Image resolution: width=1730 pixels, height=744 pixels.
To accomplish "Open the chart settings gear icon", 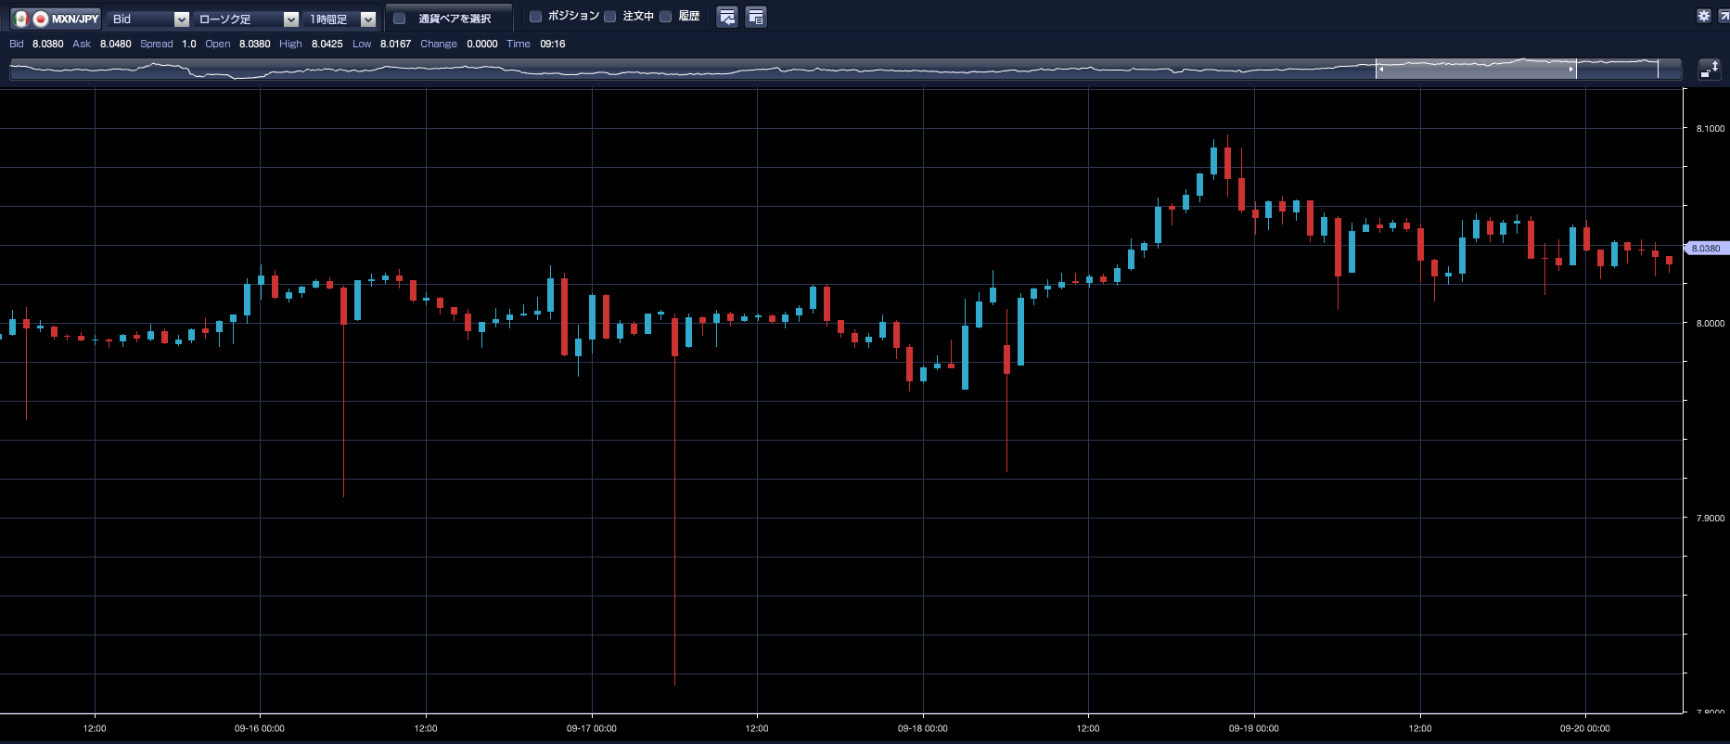I will click(1704, 16).
